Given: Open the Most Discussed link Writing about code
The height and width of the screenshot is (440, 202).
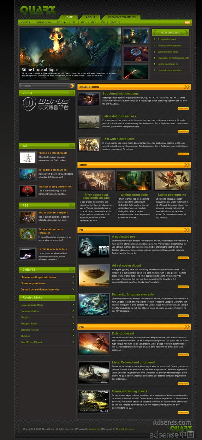Looking at the screenshot, I should (168, 52).
